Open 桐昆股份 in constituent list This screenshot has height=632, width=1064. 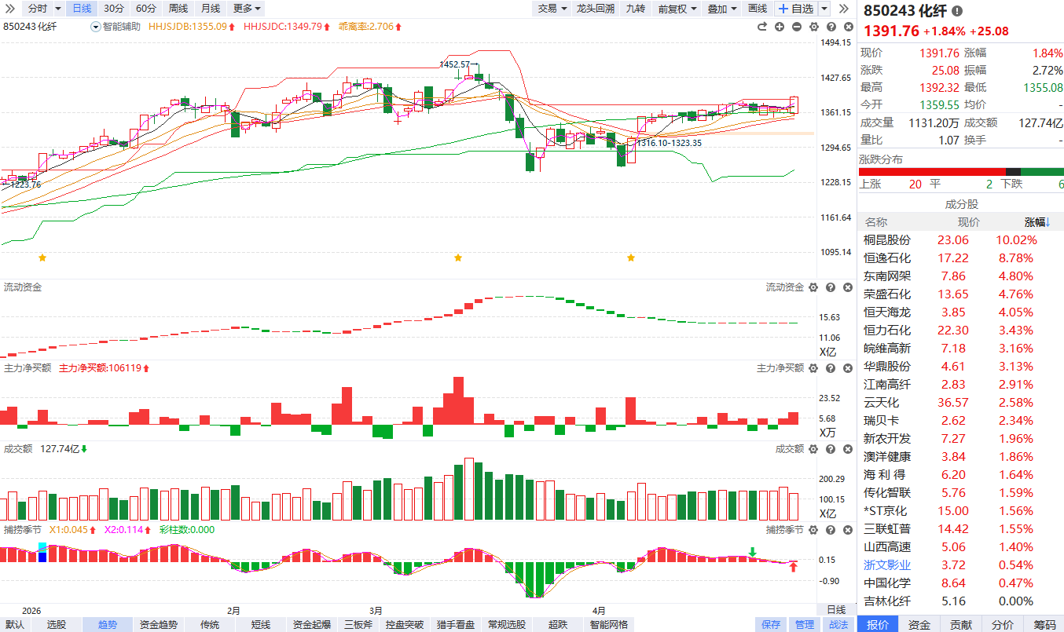(x=887, y=240)
